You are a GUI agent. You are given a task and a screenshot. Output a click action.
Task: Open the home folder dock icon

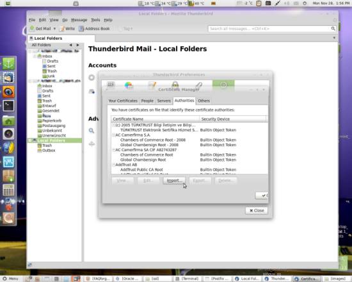(8, 120)
